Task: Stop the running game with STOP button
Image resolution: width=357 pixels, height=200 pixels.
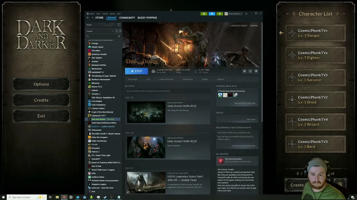Action: [136, 71]
